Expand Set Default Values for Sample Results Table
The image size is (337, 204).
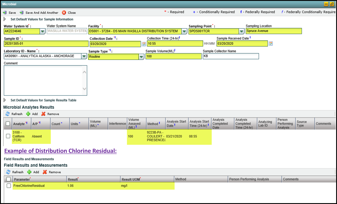(4, 100)
